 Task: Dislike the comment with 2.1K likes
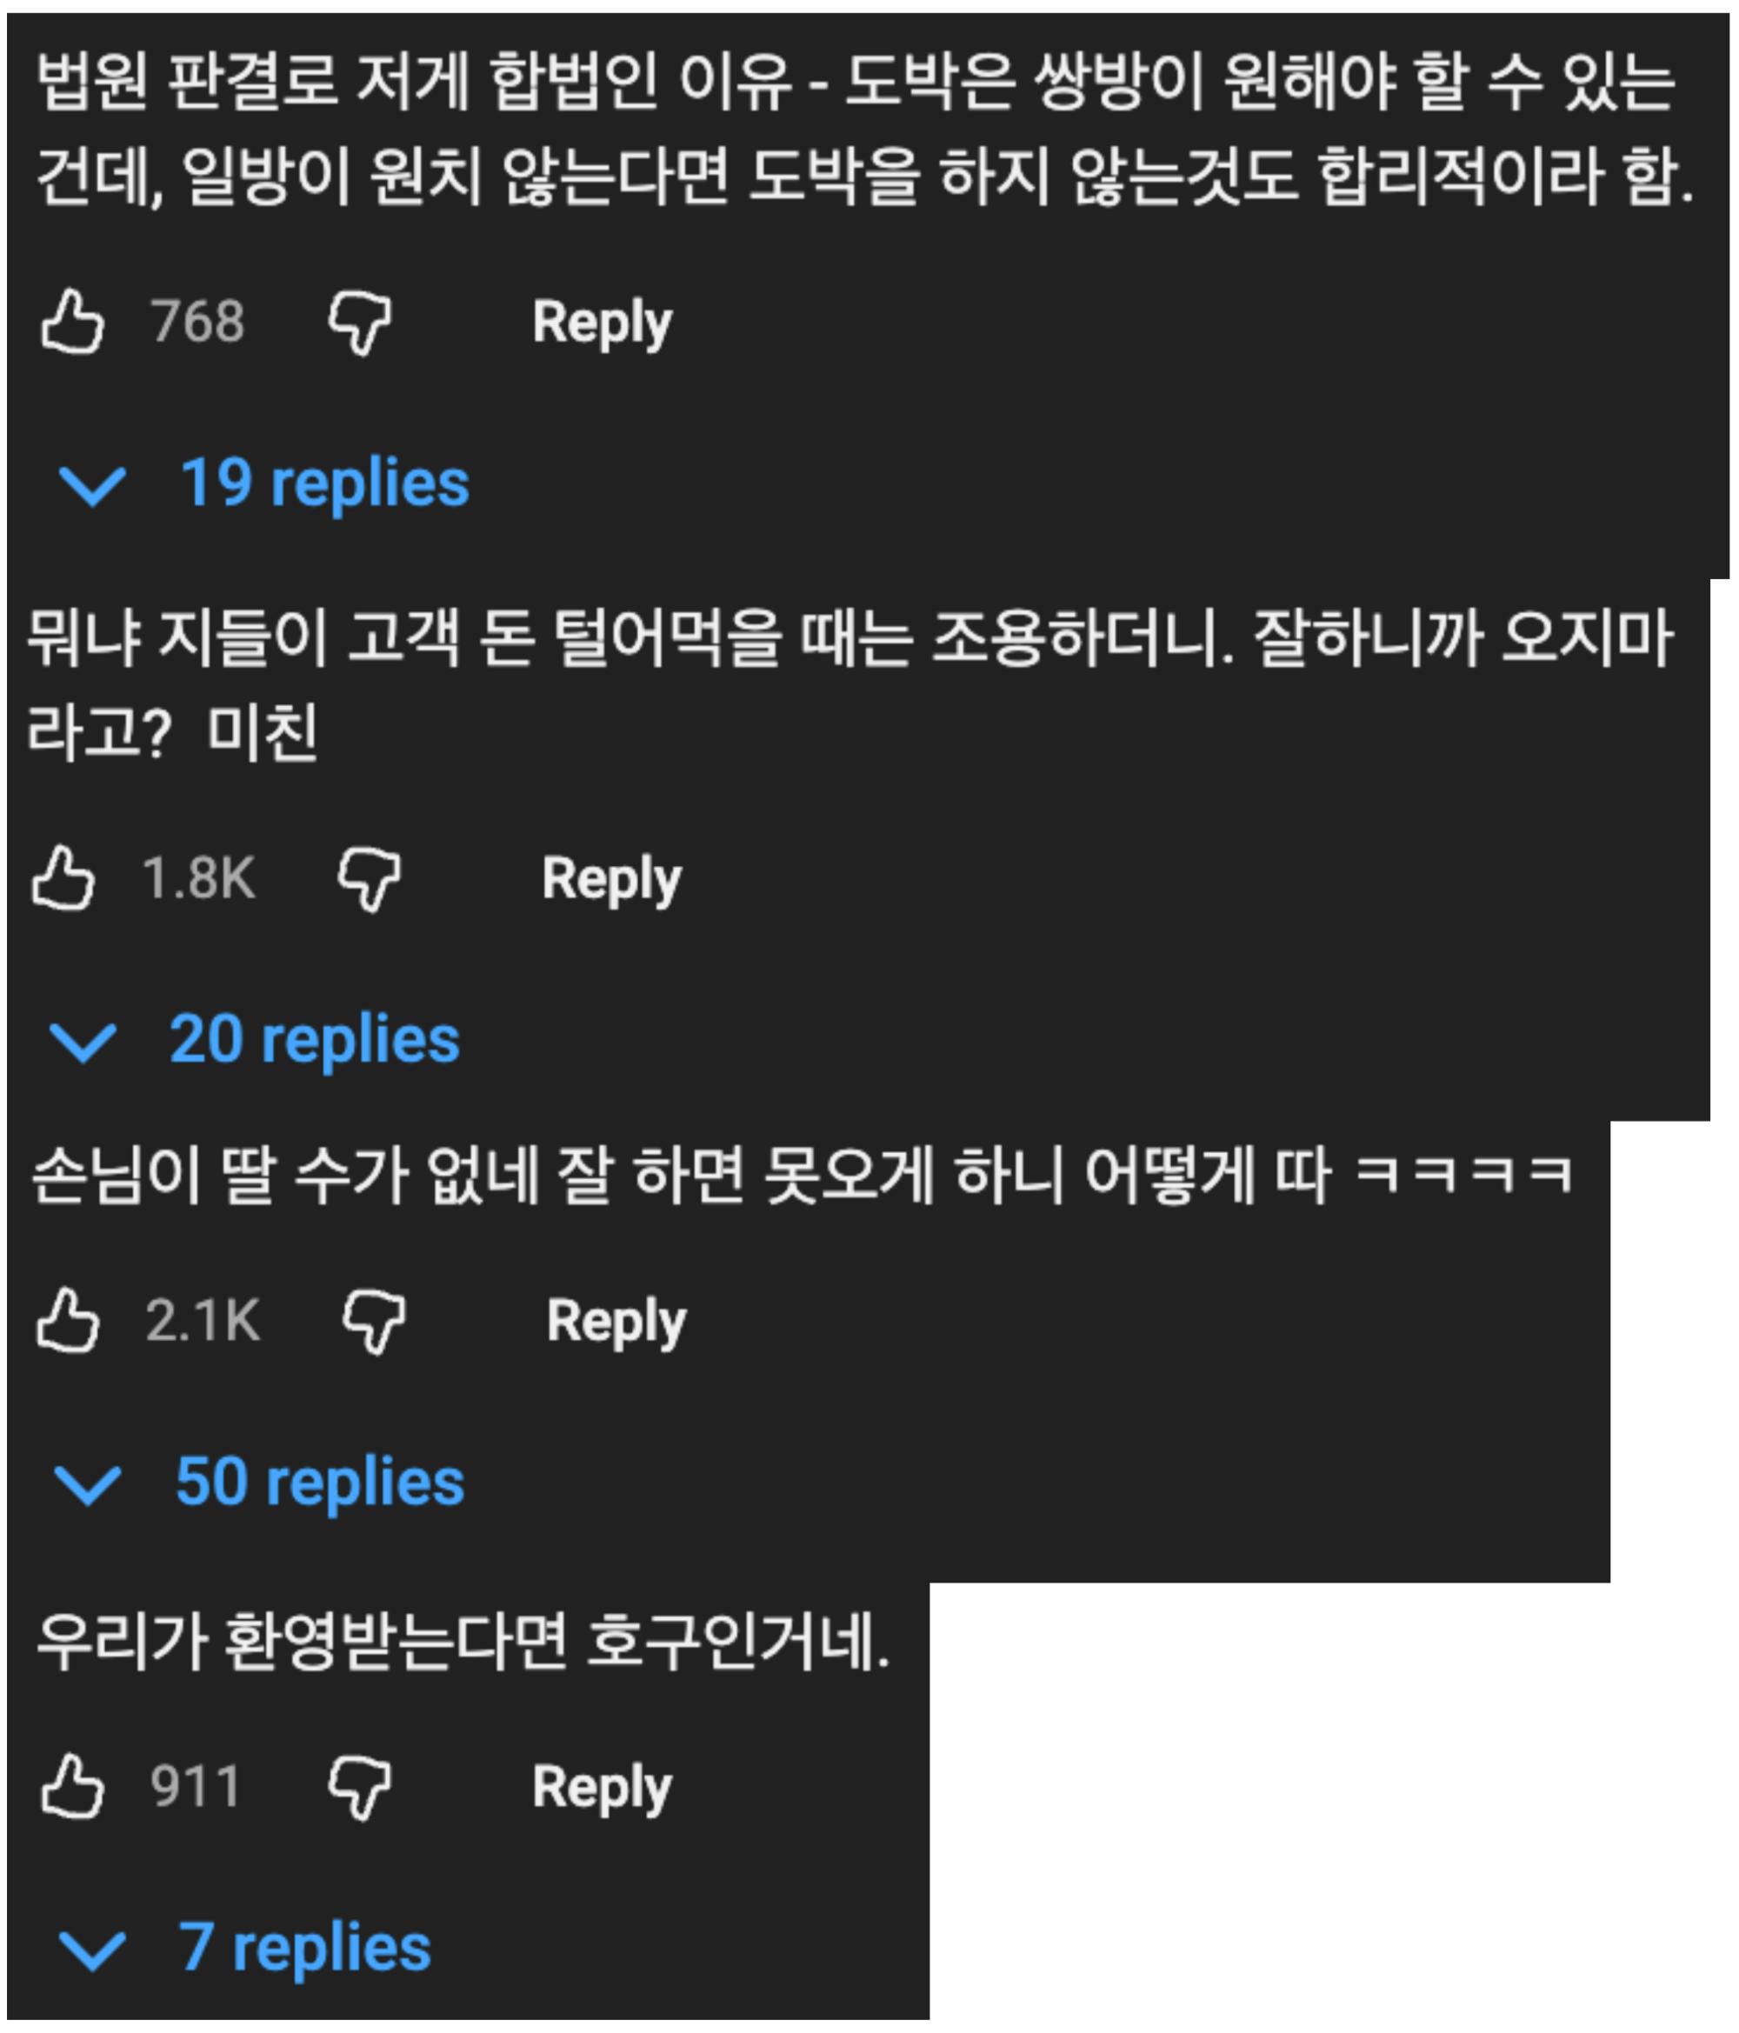point(373,1322)
